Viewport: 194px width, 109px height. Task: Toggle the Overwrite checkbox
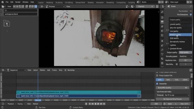click(x=157, y=84)
